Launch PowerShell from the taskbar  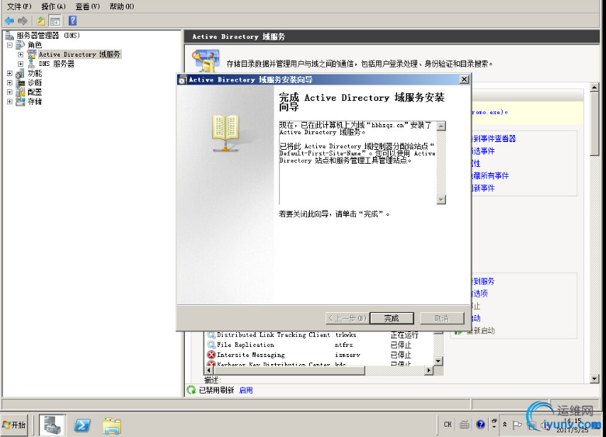[82, 425]
